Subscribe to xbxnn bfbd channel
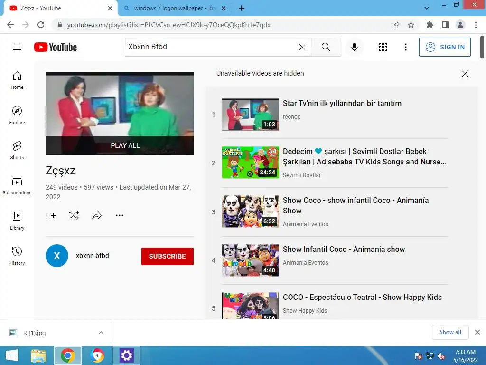Screen dimensions: 486x365 (x=168, y=256)
